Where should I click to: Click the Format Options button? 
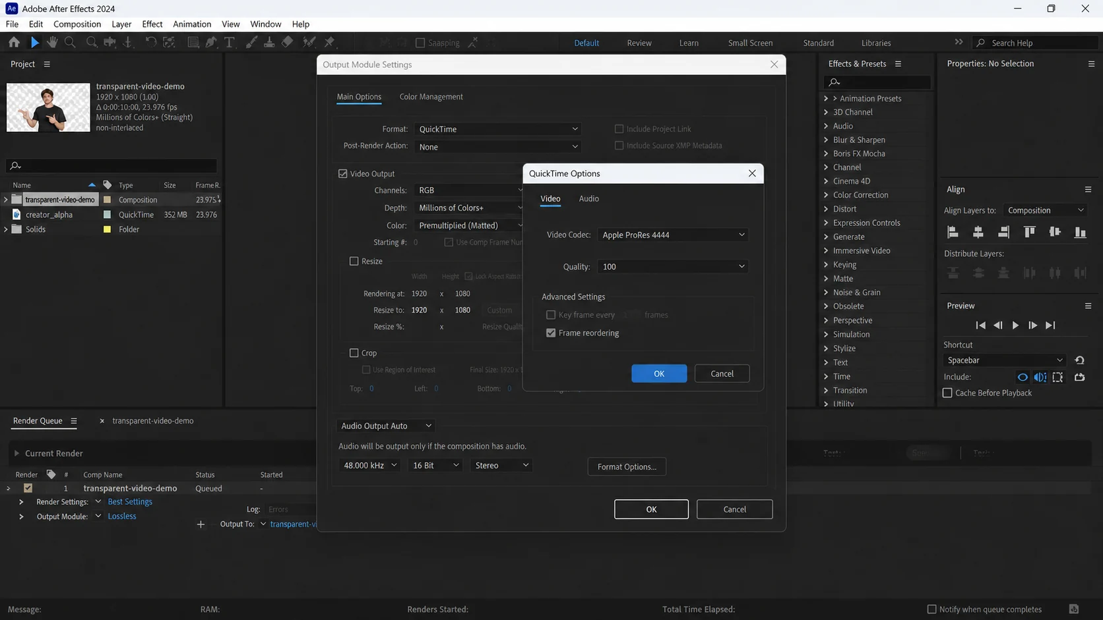point(627,466)
